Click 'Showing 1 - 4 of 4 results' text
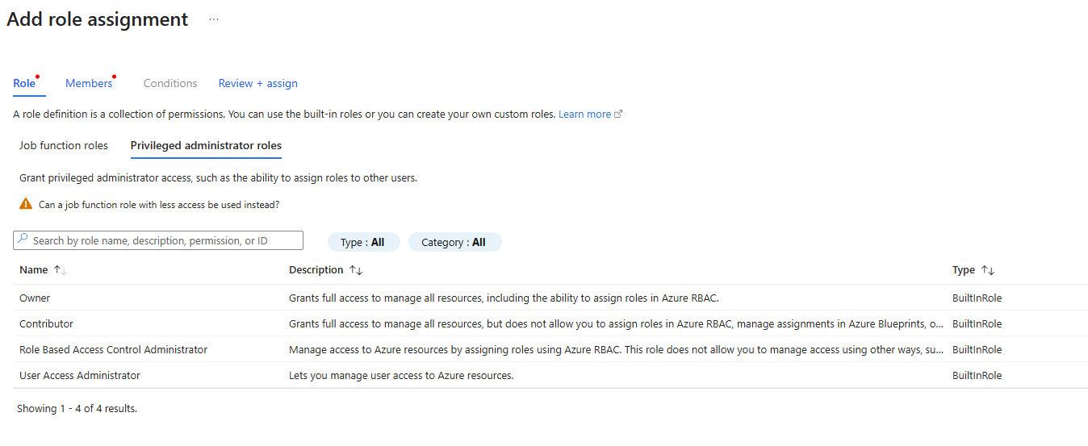Viewport: 1088px width, 446px height. point(77,409)
